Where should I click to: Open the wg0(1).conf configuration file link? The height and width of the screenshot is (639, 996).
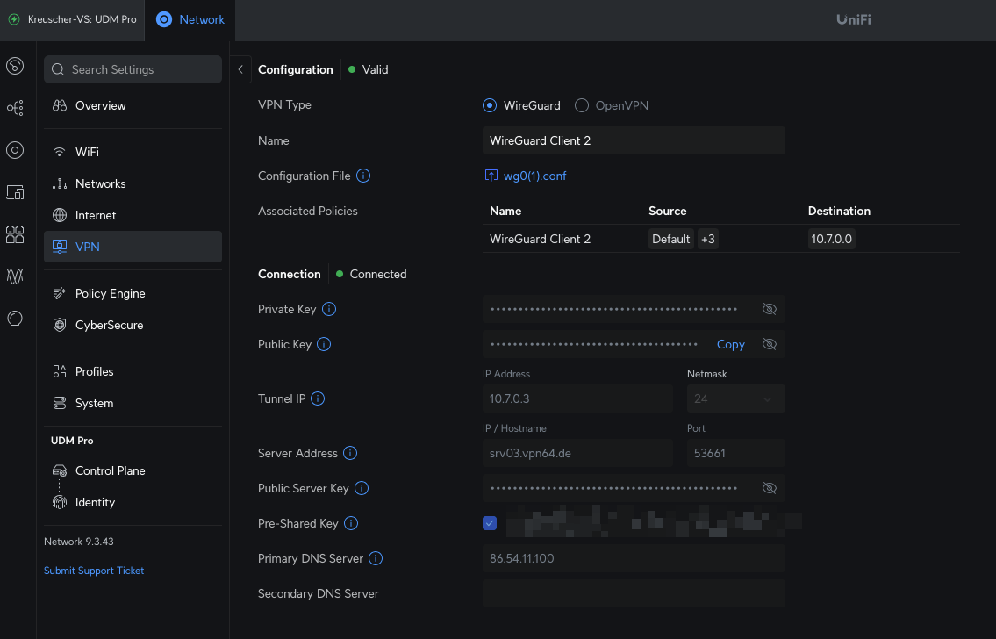pyautogui.click(x=534, y=176)
